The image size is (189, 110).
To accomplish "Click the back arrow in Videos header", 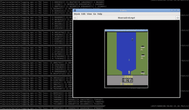I will pyautogui.click(x=75, y=17).
